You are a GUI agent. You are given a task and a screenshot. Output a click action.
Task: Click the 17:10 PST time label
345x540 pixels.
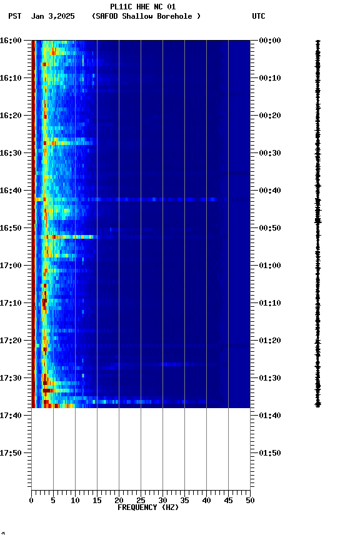tap(11, 303)
